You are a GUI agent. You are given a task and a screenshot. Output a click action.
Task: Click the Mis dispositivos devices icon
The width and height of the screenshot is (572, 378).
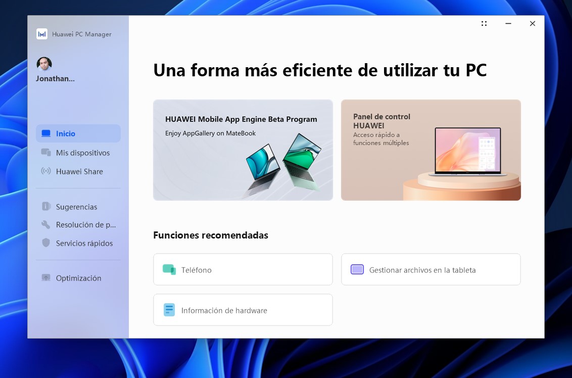coord(46,153)
